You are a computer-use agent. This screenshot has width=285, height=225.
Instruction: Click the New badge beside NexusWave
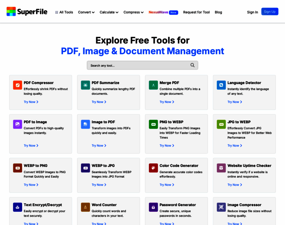point(173,12)
